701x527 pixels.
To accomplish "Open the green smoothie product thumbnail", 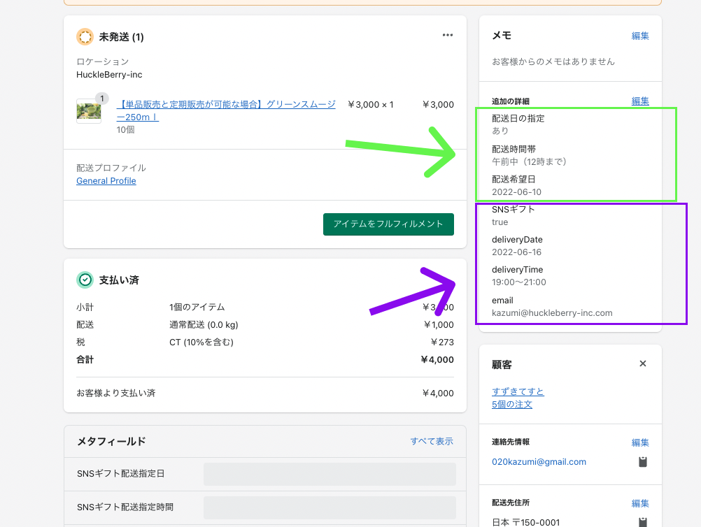I will click(x=89, y=110).
